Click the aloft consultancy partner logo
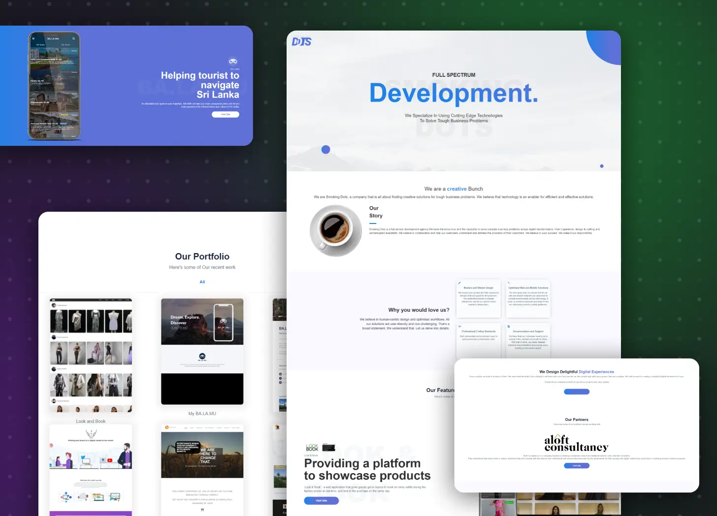717x516 pixels. [x=576, y=443]
